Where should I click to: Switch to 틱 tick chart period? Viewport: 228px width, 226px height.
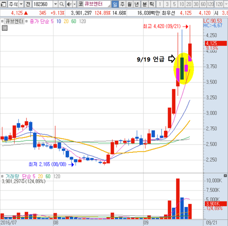point(152,4)
